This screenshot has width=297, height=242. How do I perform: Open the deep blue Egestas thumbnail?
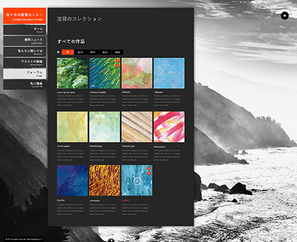[x=72, y=181]
